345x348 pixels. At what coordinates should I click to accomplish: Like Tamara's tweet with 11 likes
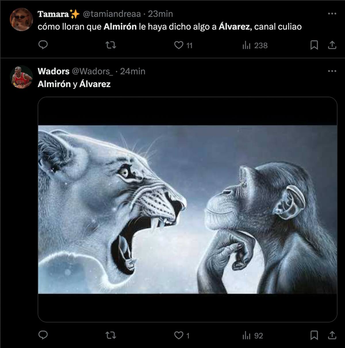[x=179, y=45]
